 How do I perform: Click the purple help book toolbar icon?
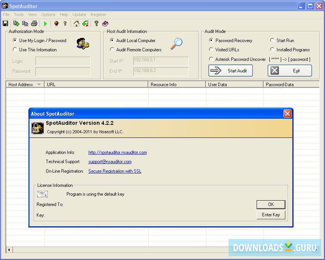coord(105,23)
